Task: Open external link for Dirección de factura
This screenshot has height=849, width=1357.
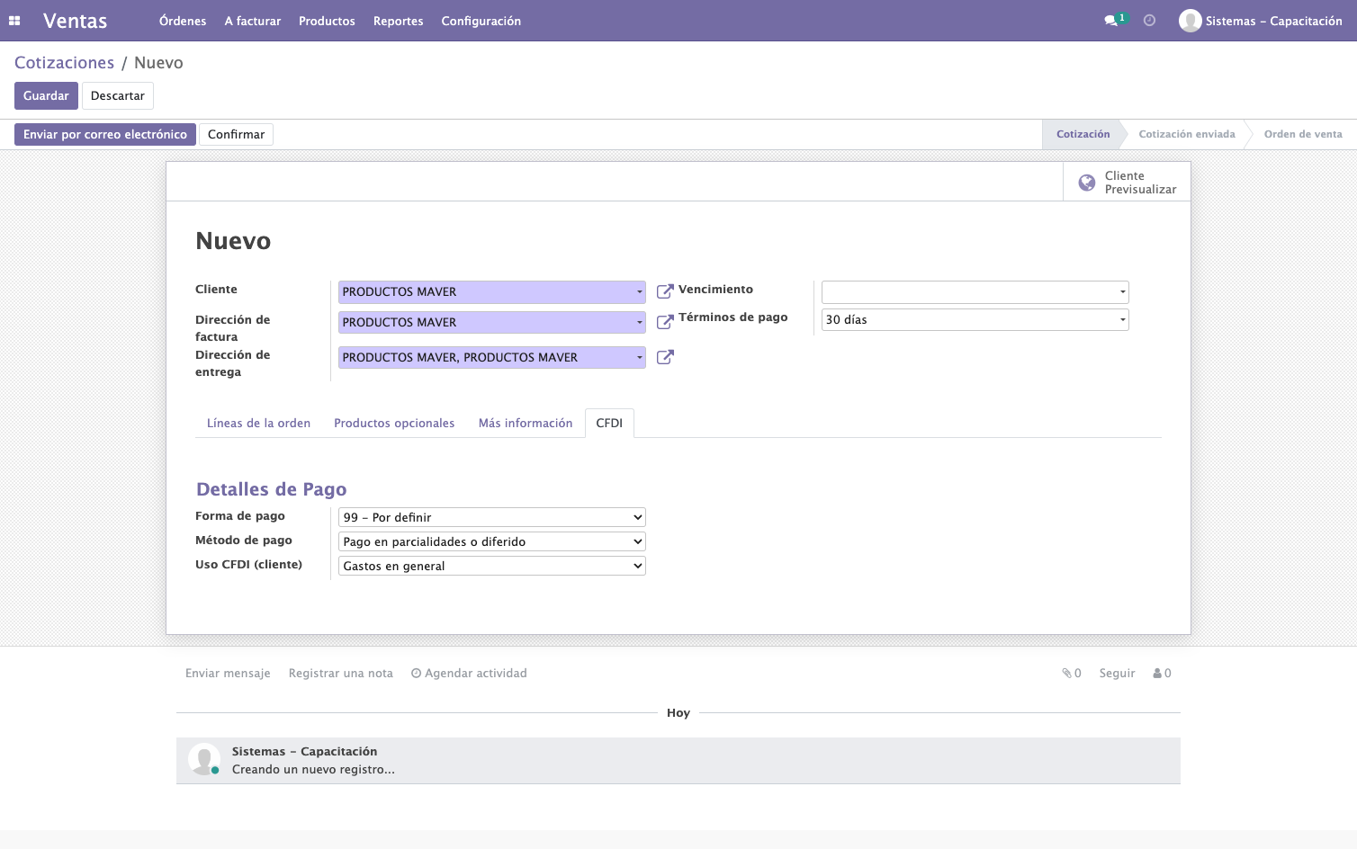Action: 665,322
